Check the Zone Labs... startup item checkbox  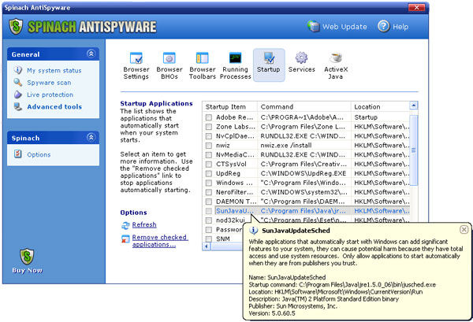[x=208, y=127]
